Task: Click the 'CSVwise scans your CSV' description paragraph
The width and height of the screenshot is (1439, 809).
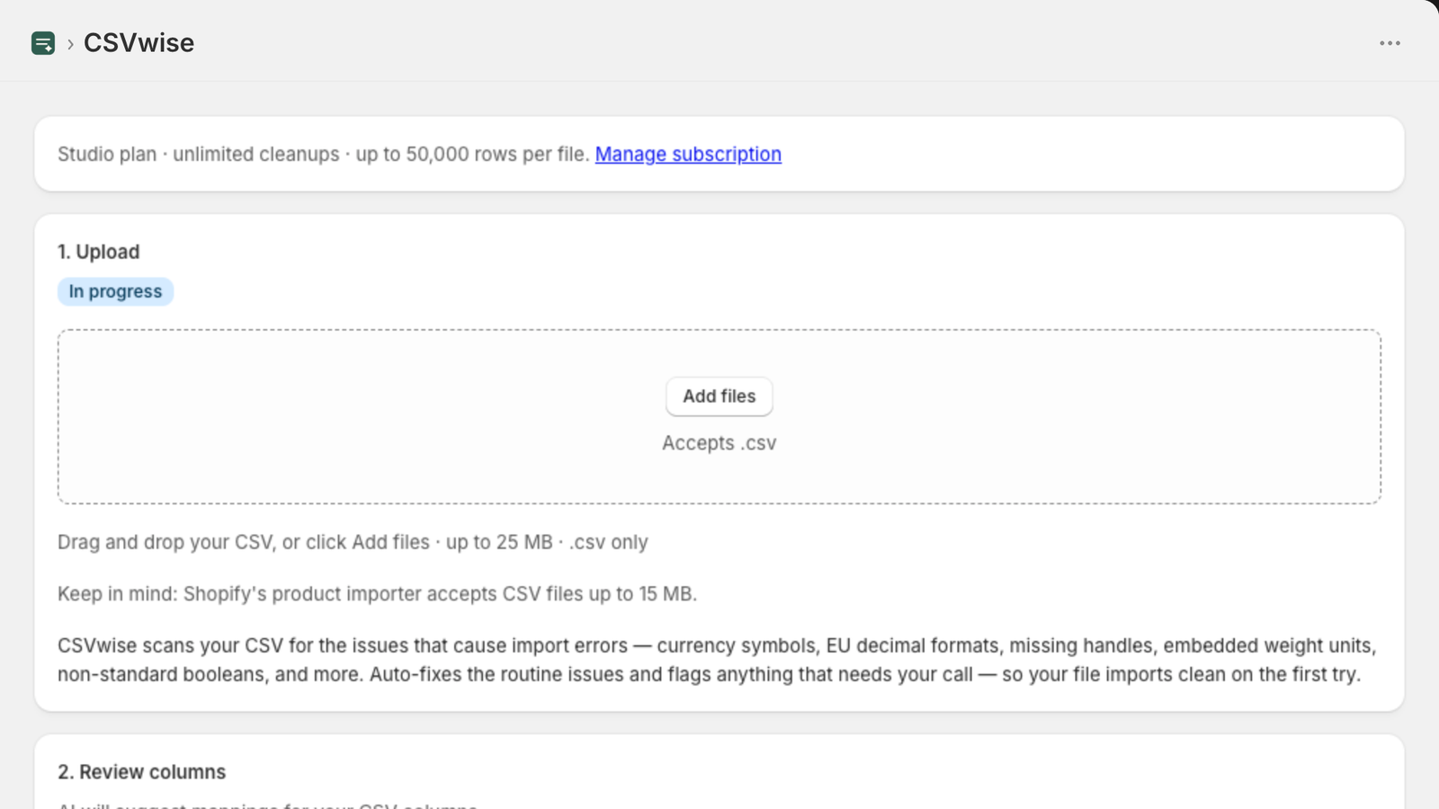Action: [x=718, y=660]
